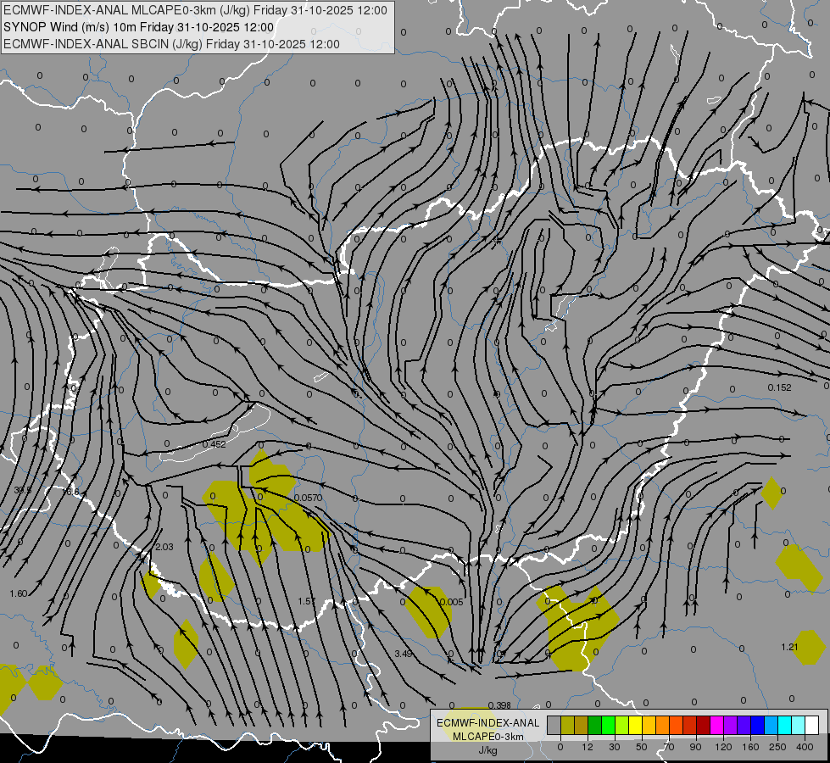The image size is (830, 763).
Task: Select the SYNOP Wind 10m header line
Action: pos(139,27)
